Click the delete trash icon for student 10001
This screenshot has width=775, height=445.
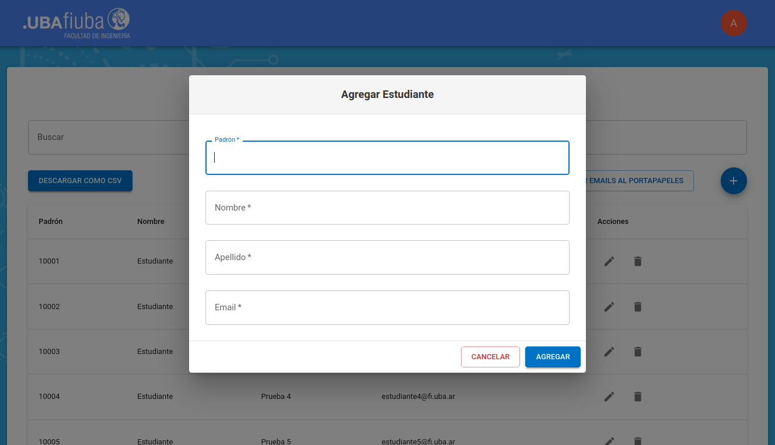pyautogui.click(x=637, y=261)
